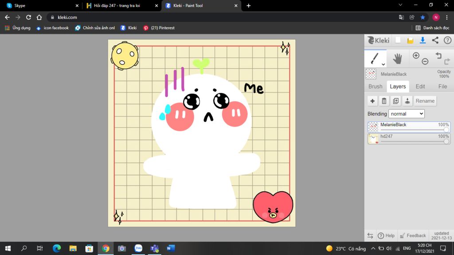This screenshot has height=255, width=454.
Task: Flip the panel to the other side
Action: click(x=370, y=236)
